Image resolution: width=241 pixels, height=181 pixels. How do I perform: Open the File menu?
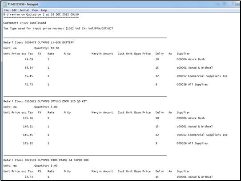7,10
